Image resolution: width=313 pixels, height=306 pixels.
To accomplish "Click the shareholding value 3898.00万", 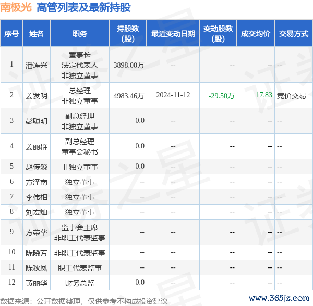I will (129, 65).
